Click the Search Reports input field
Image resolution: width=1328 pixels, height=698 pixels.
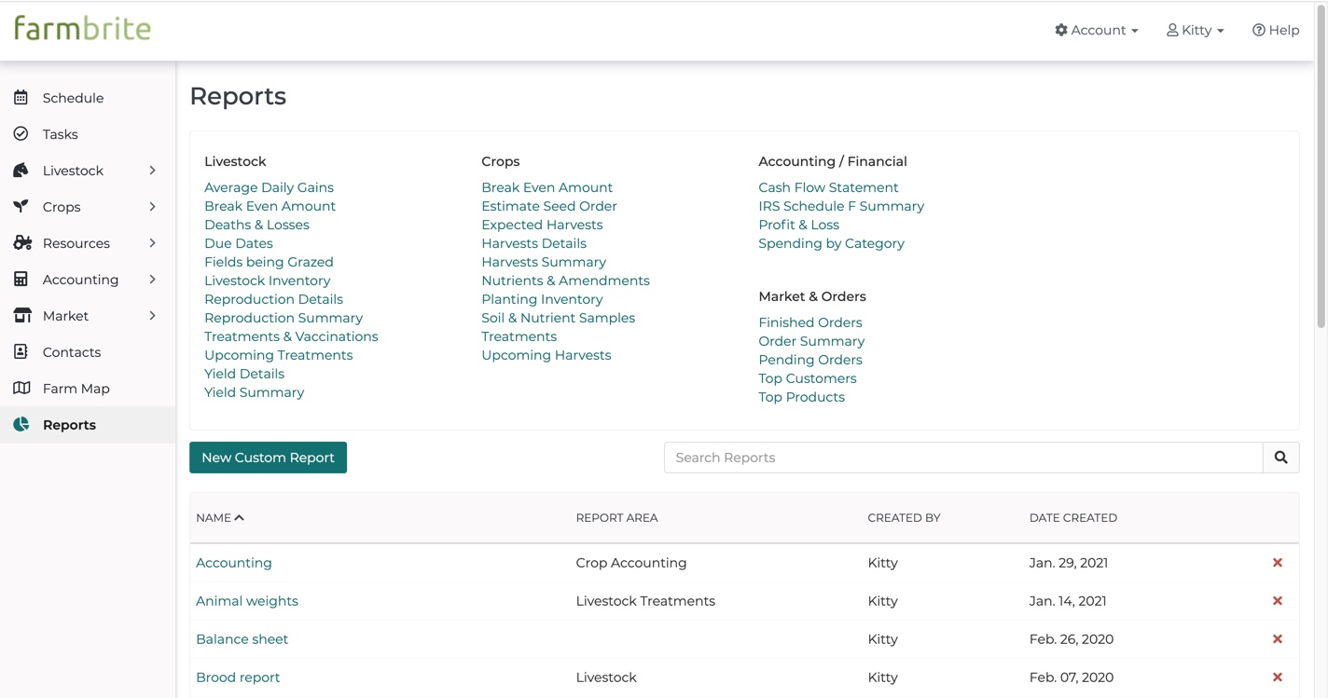click(x=963, y=458)
